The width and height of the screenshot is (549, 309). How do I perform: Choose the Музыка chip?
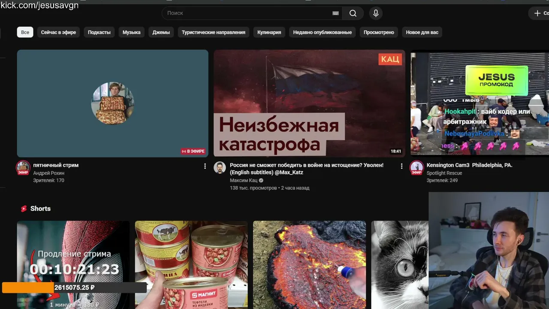pyautogui.click(x=131, y=32)
